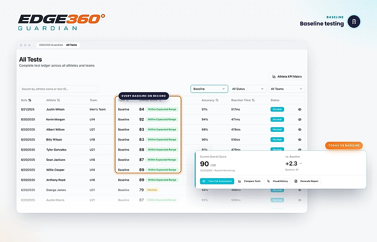View Albert Wilson's test eye icon
The height and width of the screenshot is (242, 377).
click(x=300, y=129)
